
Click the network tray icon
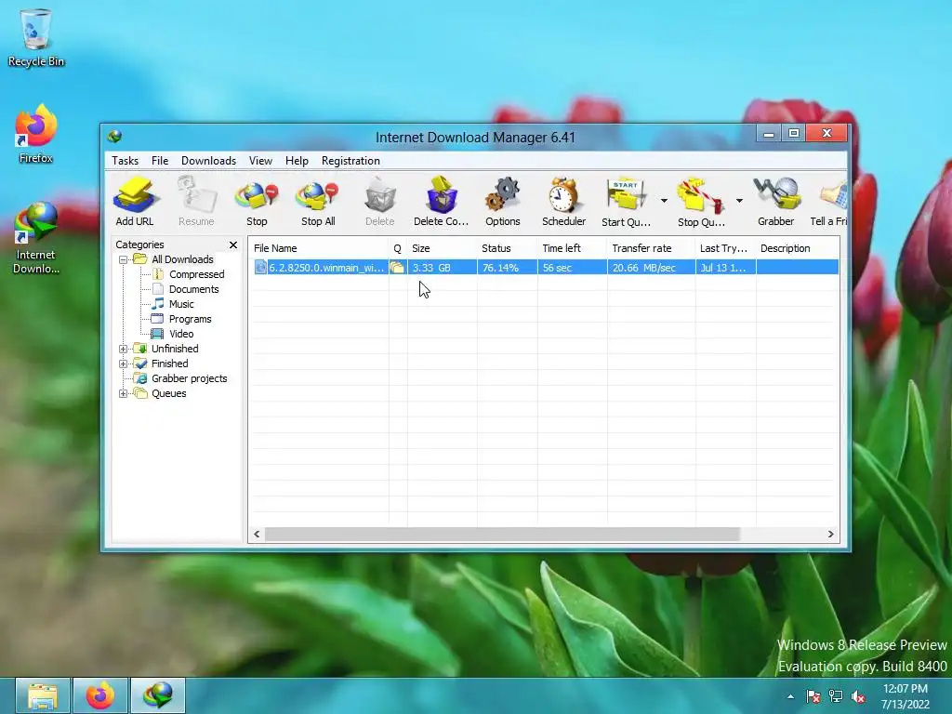click(x=836, y=696)
